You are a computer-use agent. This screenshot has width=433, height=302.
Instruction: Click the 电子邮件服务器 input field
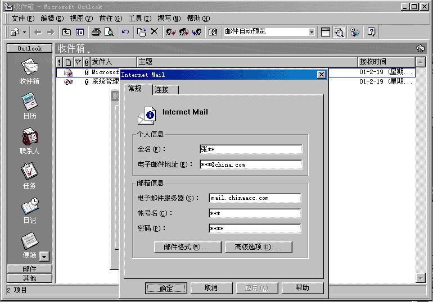[255, 198]
